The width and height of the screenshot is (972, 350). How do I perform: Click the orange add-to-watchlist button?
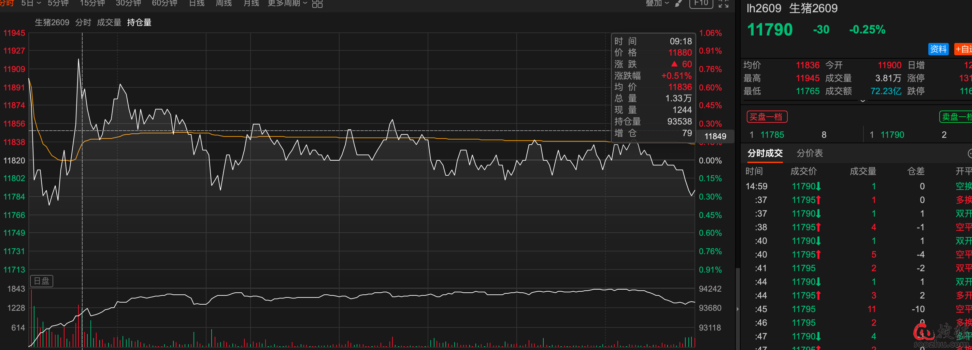click(963, 49)
